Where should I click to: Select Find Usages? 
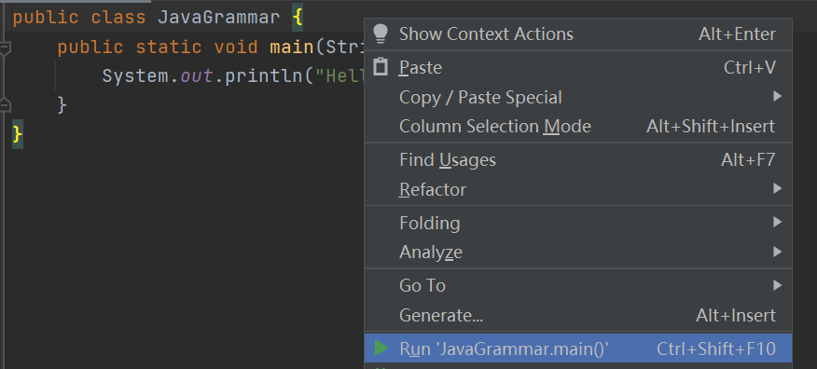[578, 159]
